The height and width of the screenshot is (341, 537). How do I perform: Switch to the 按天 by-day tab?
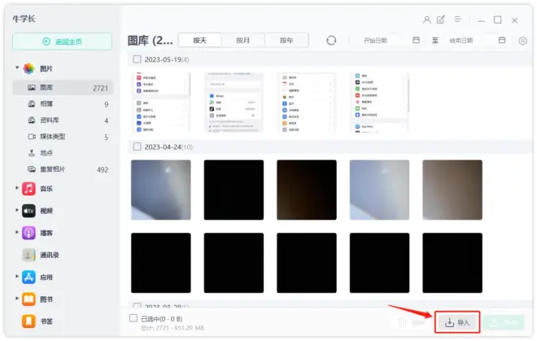(x=199, y=41)
